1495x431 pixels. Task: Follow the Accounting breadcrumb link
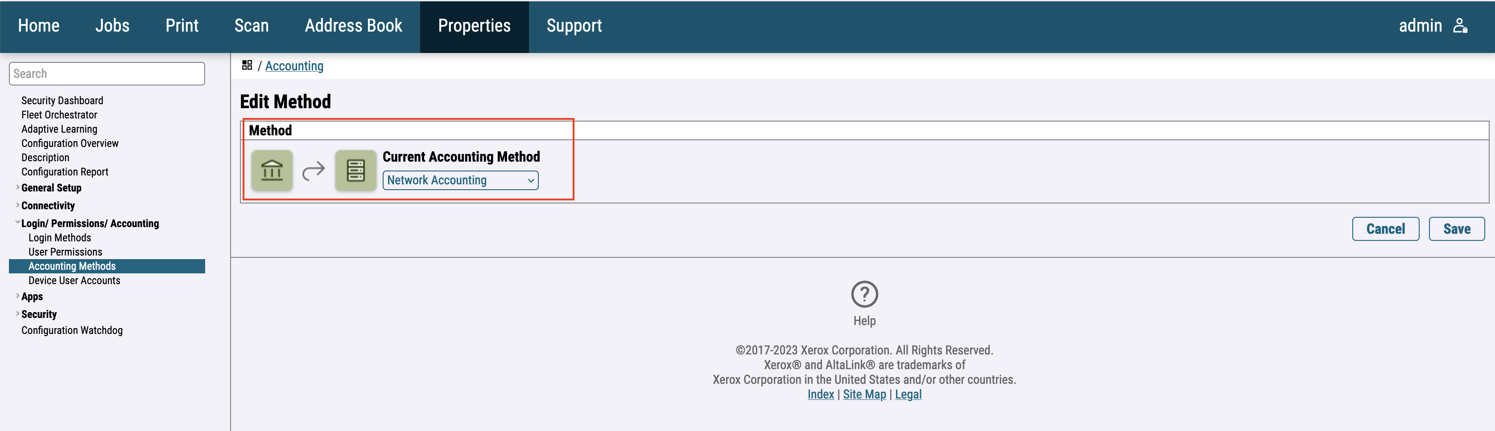pos(294,66)
